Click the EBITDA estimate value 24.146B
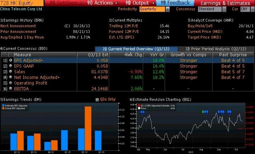This screenshot has height=154, width=255. pos(100,89)
